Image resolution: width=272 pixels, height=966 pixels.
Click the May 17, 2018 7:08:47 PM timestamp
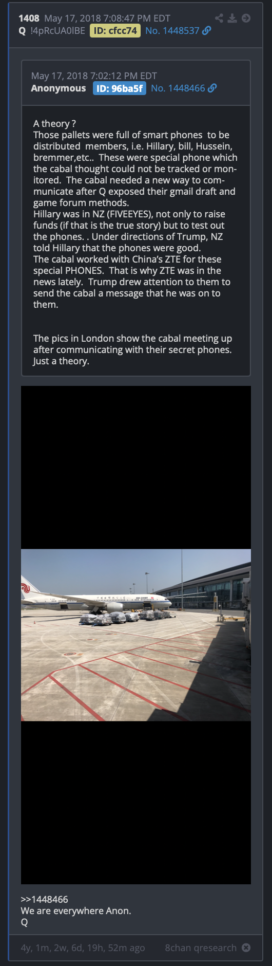107,18
